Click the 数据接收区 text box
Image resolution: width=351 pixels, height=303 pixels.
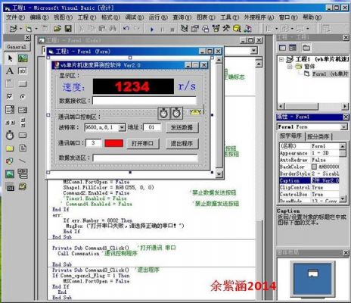point(144,101)
